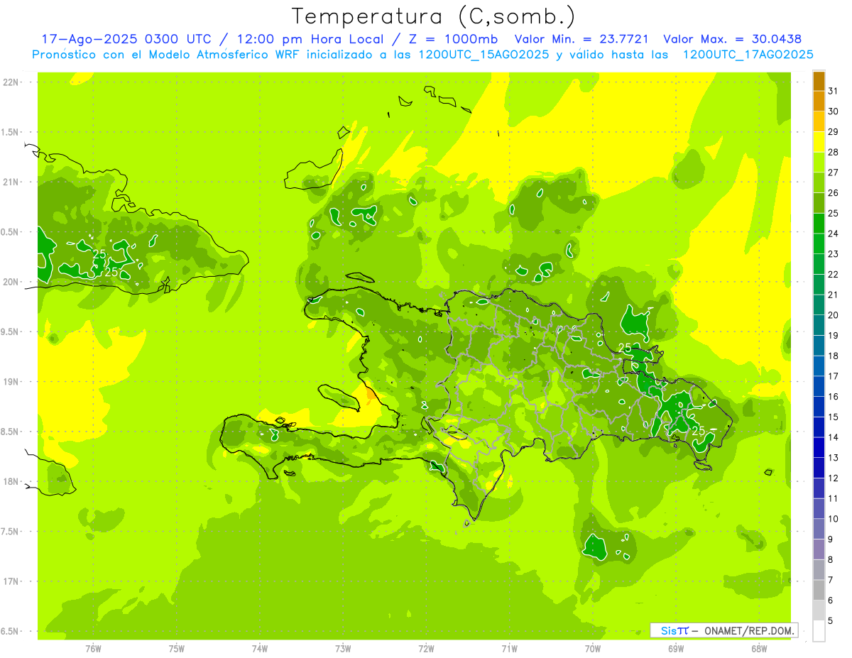Click the '17N' latitude axis label

11,581
